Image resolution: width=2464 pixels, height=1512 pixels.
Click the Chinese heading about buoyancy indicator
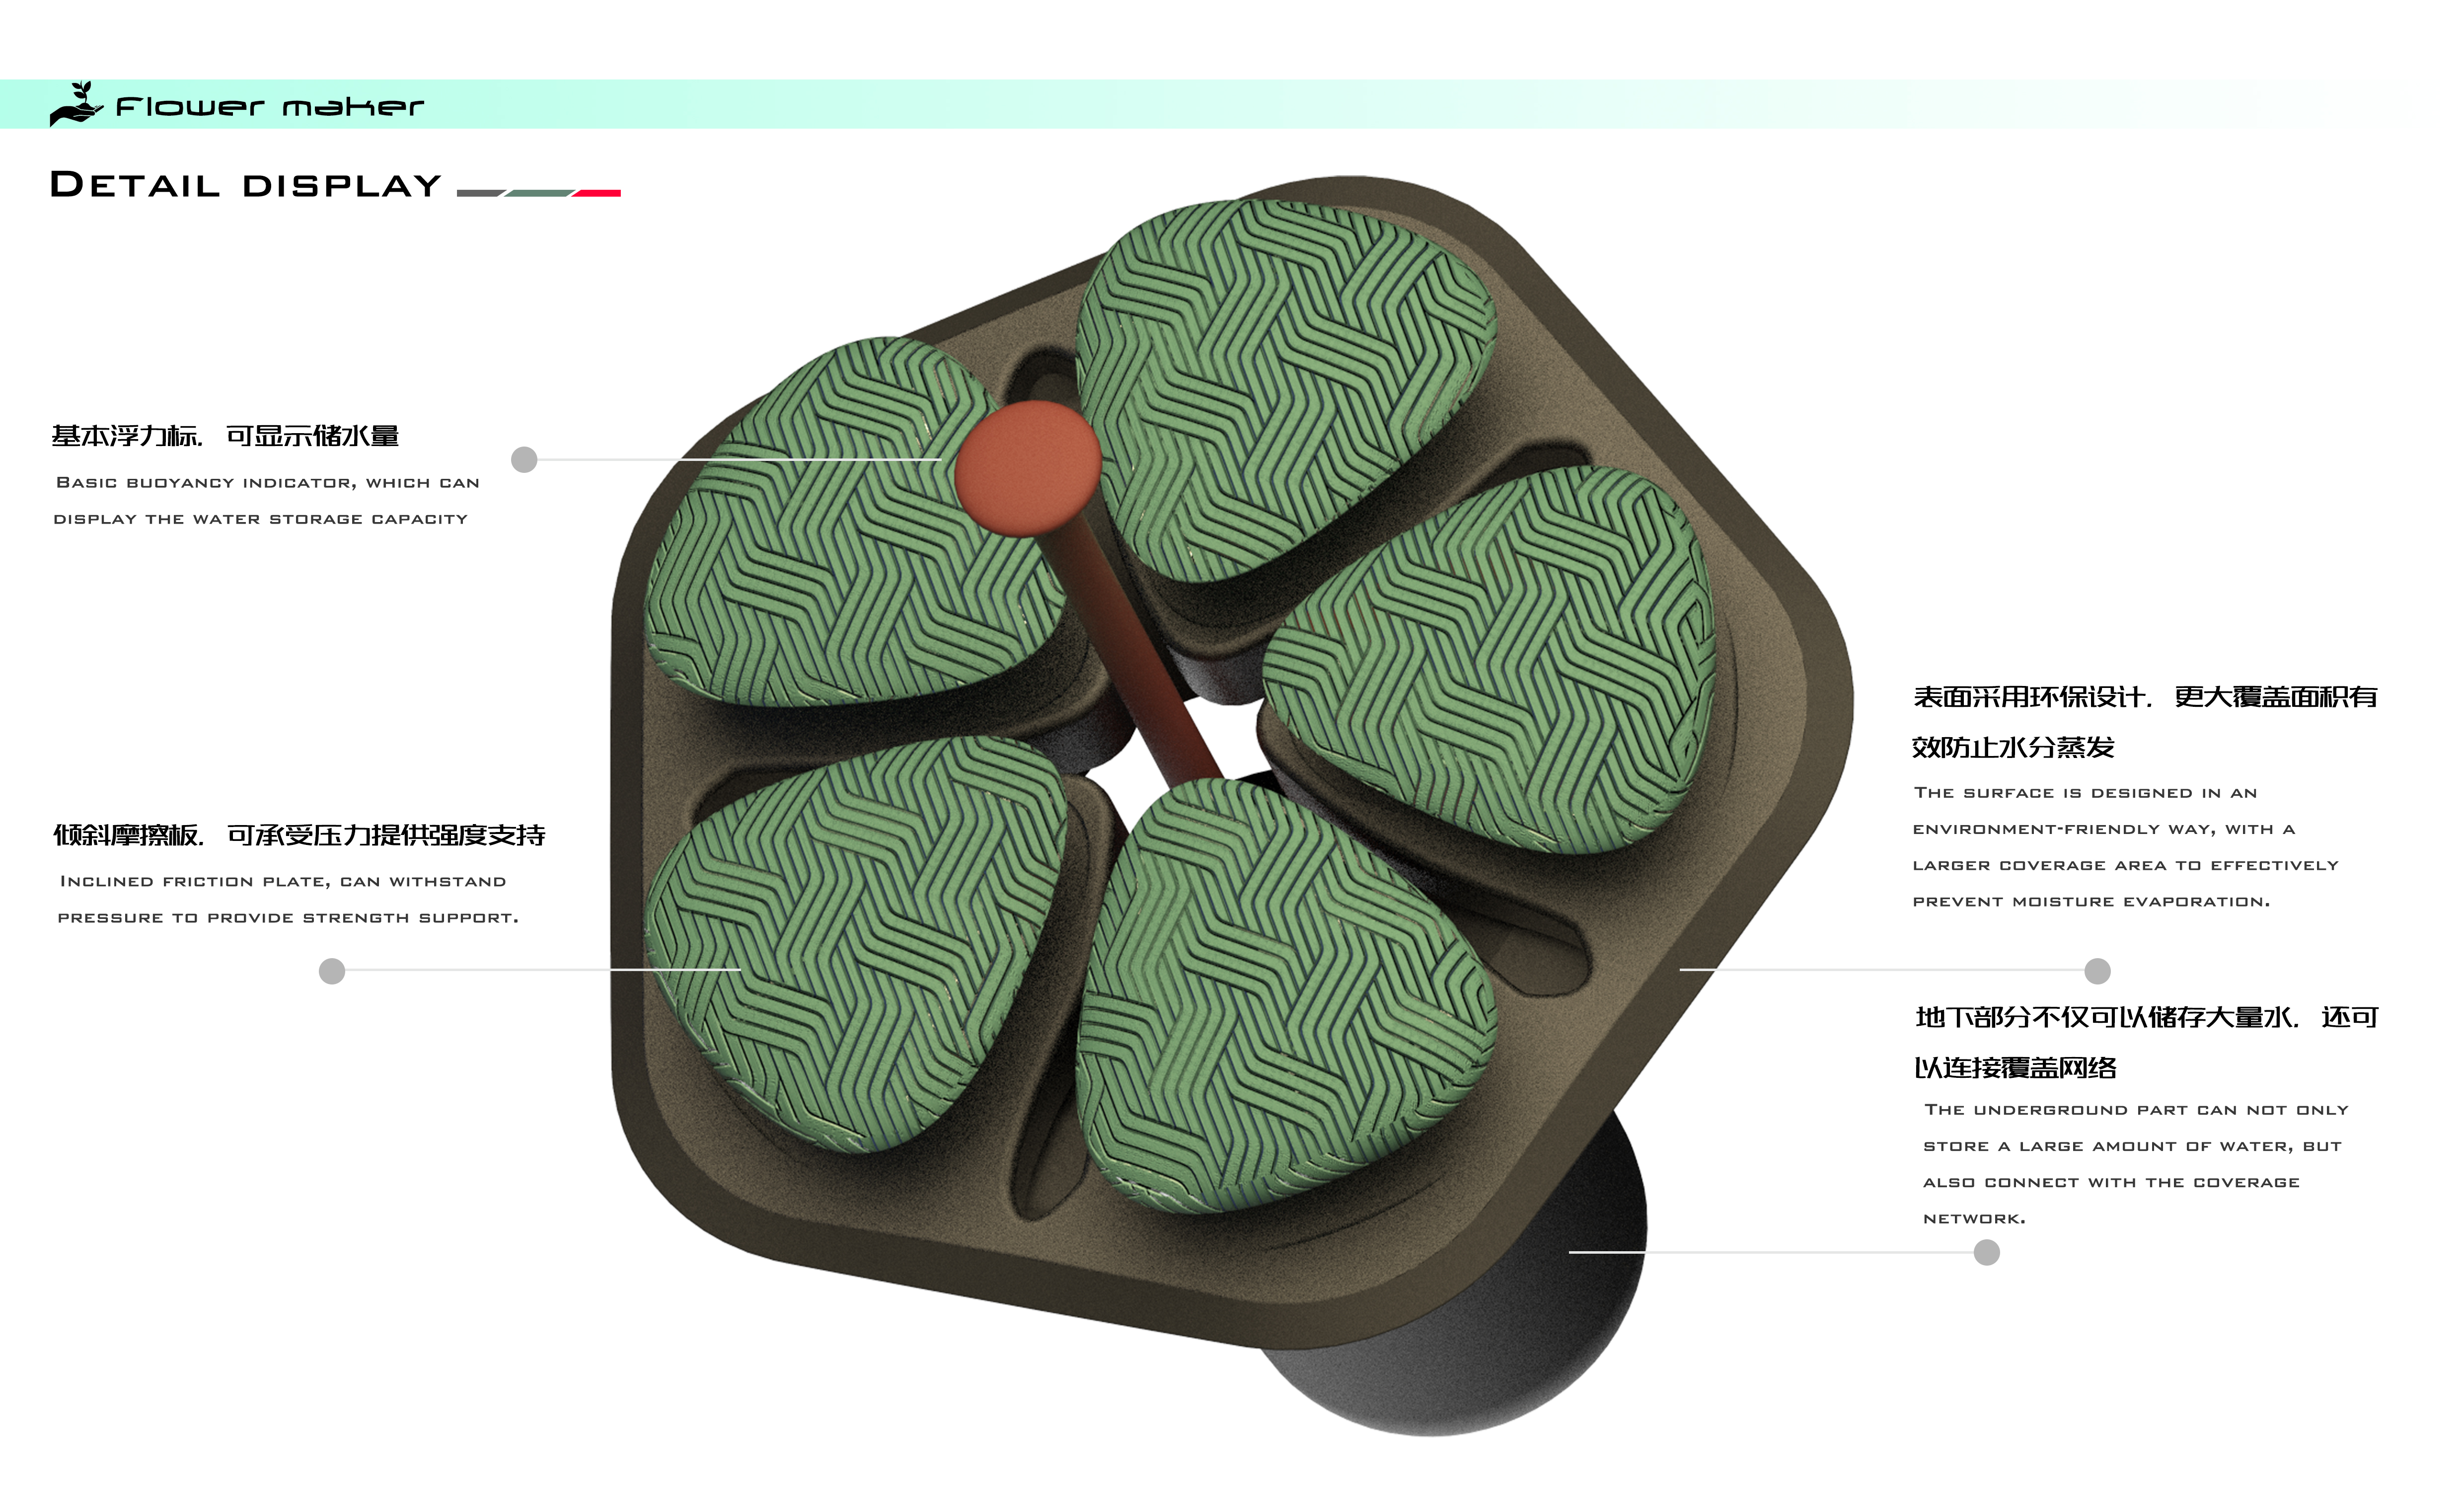225,436
